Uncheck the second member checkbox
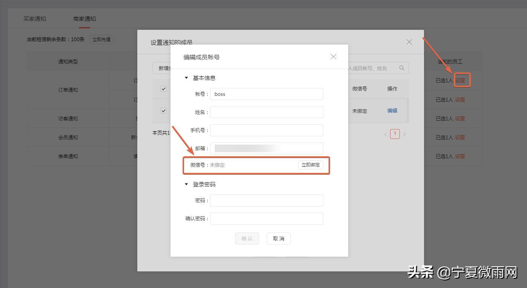This screenshot has width=527, height=288. point(163,111)
